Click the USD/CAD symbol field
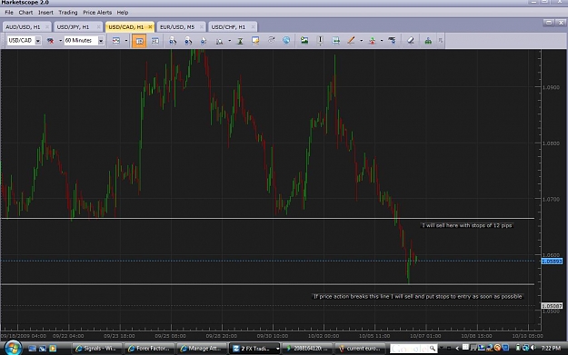Image resolution: width=568 pixels, height=355 pixels. 21,41
